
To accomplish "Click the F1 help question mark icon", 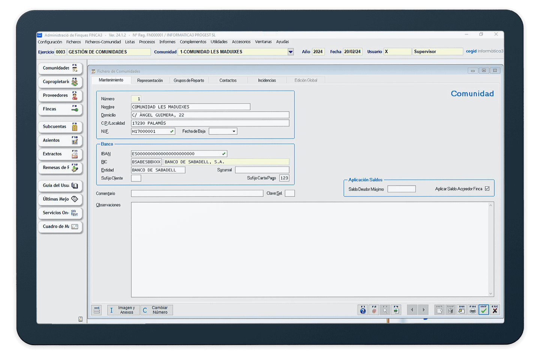I will click(x=363, y=310).
